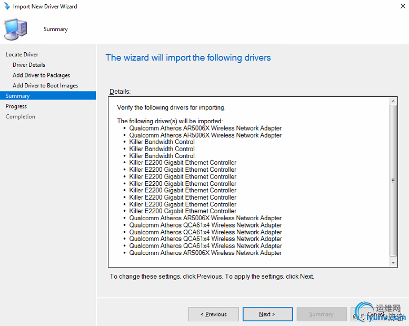Screen dimensions: 409x326
Task: Click the last Qualcomm Atheros AR5006X entry
Action: coord(205,253)
